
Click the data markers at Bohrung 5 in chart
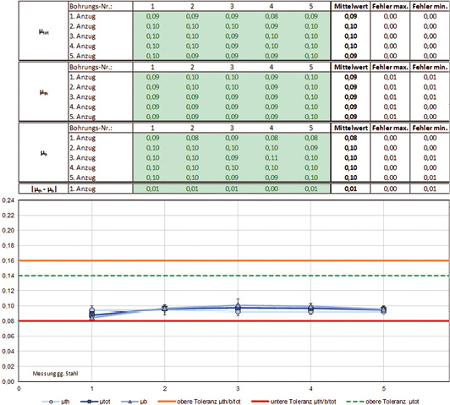tap(384, 309)
